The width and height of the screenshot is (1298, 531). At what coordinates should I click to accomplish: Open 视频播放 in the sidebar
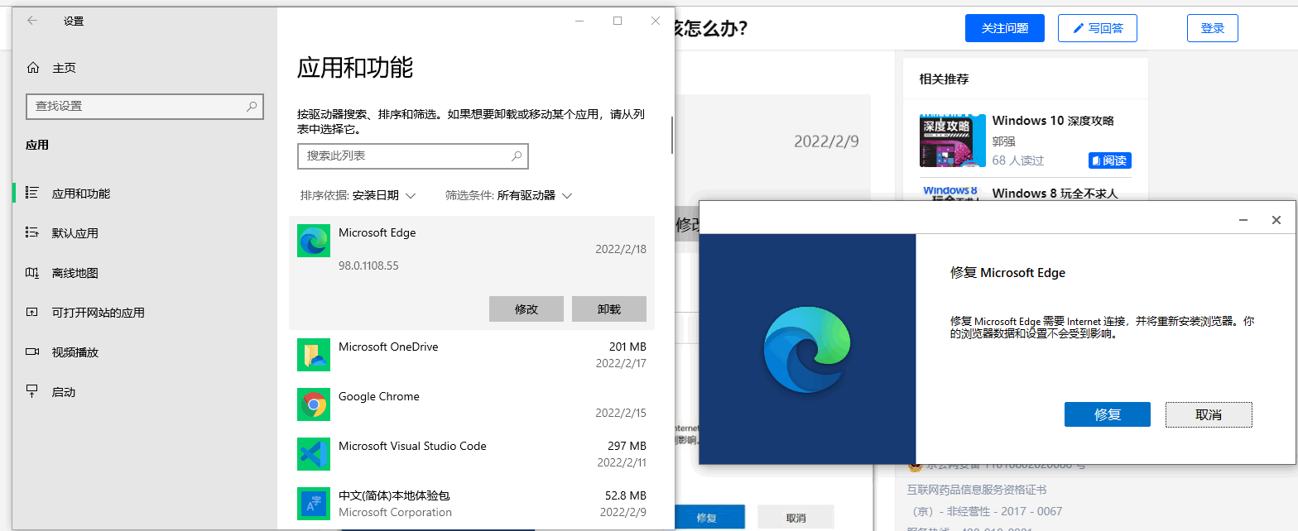(75, 352)
